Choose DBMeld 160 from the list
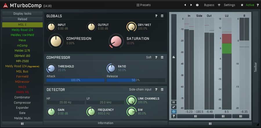 pyautogui.click(x=22, y=56)
